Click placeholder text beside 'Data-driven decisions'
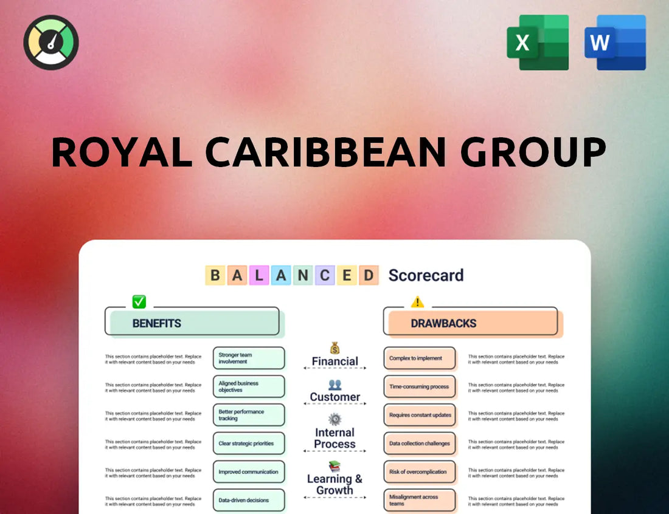This screenshot has width=669, height=514. (153, 501)
